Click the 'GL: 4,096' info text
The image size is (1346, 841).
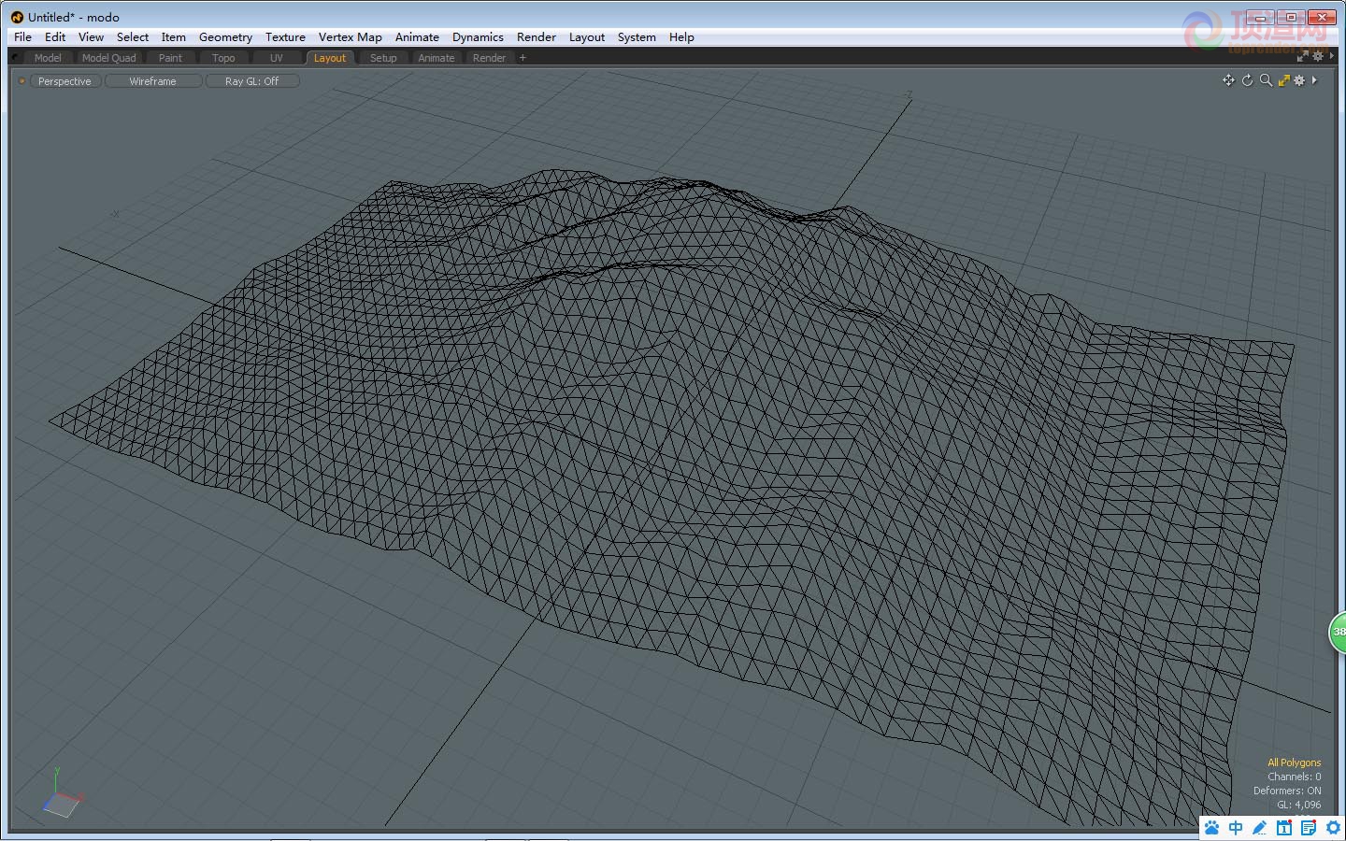[1298, 805]
